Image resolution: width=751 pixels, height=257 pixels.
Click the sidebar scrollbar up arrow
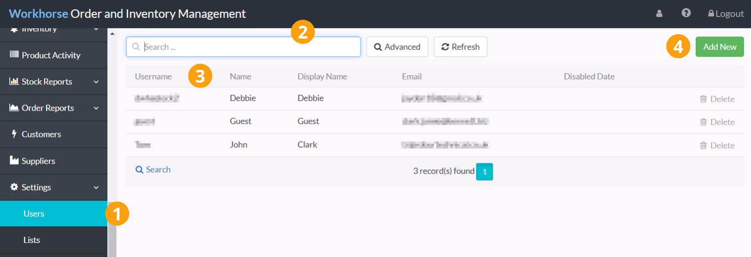coord(112,34)
